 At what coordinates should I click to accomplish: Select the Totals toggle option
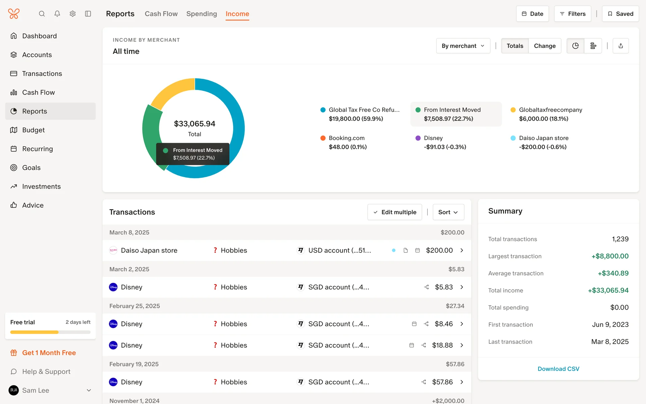(x=515, y=46)
